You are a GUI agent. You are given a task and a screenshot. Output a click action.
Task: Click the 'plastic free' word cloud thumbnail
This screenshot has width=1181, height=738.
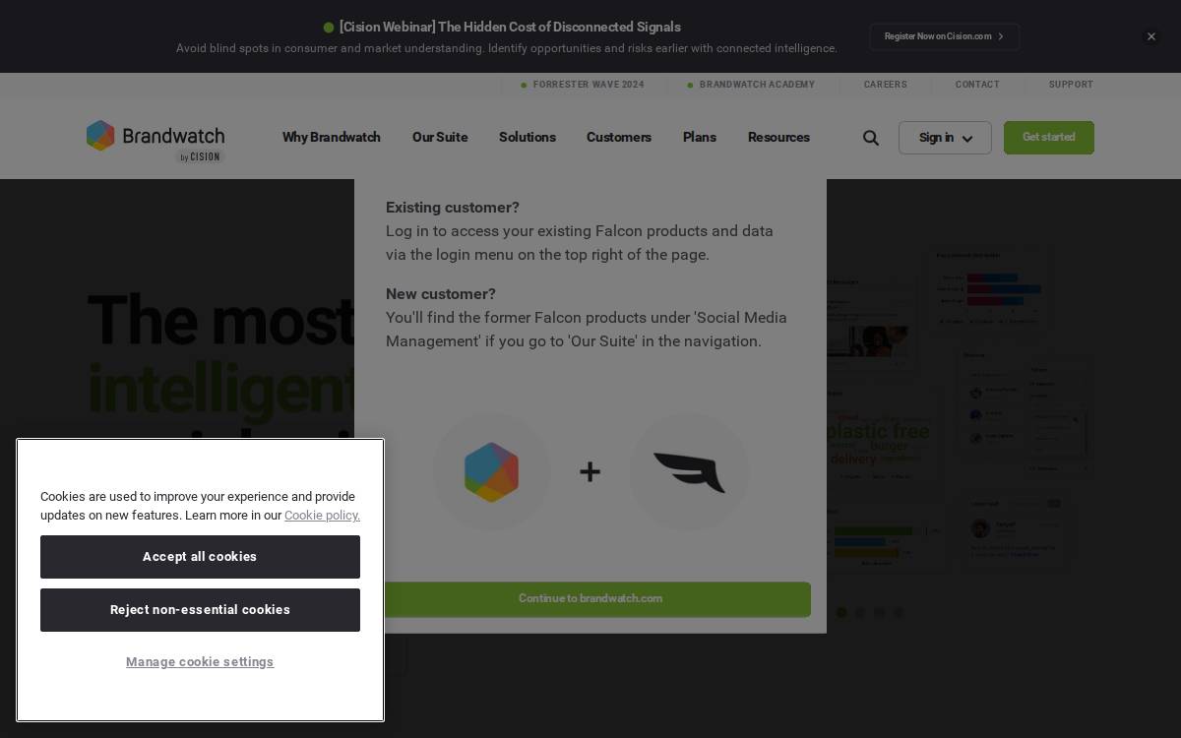878,433
